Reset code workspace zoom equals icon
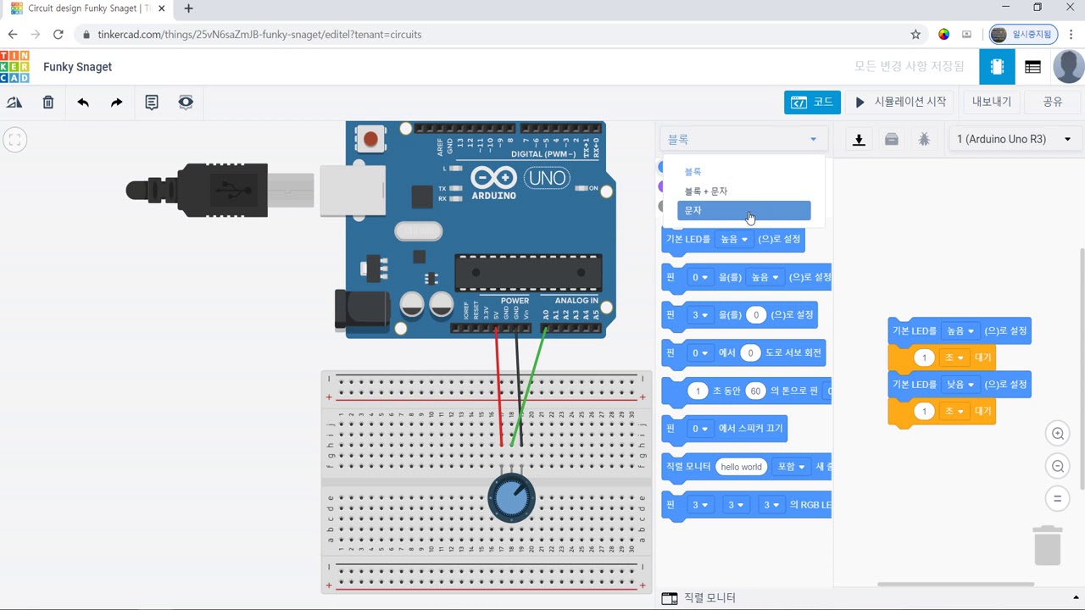 click(1058, 498)
